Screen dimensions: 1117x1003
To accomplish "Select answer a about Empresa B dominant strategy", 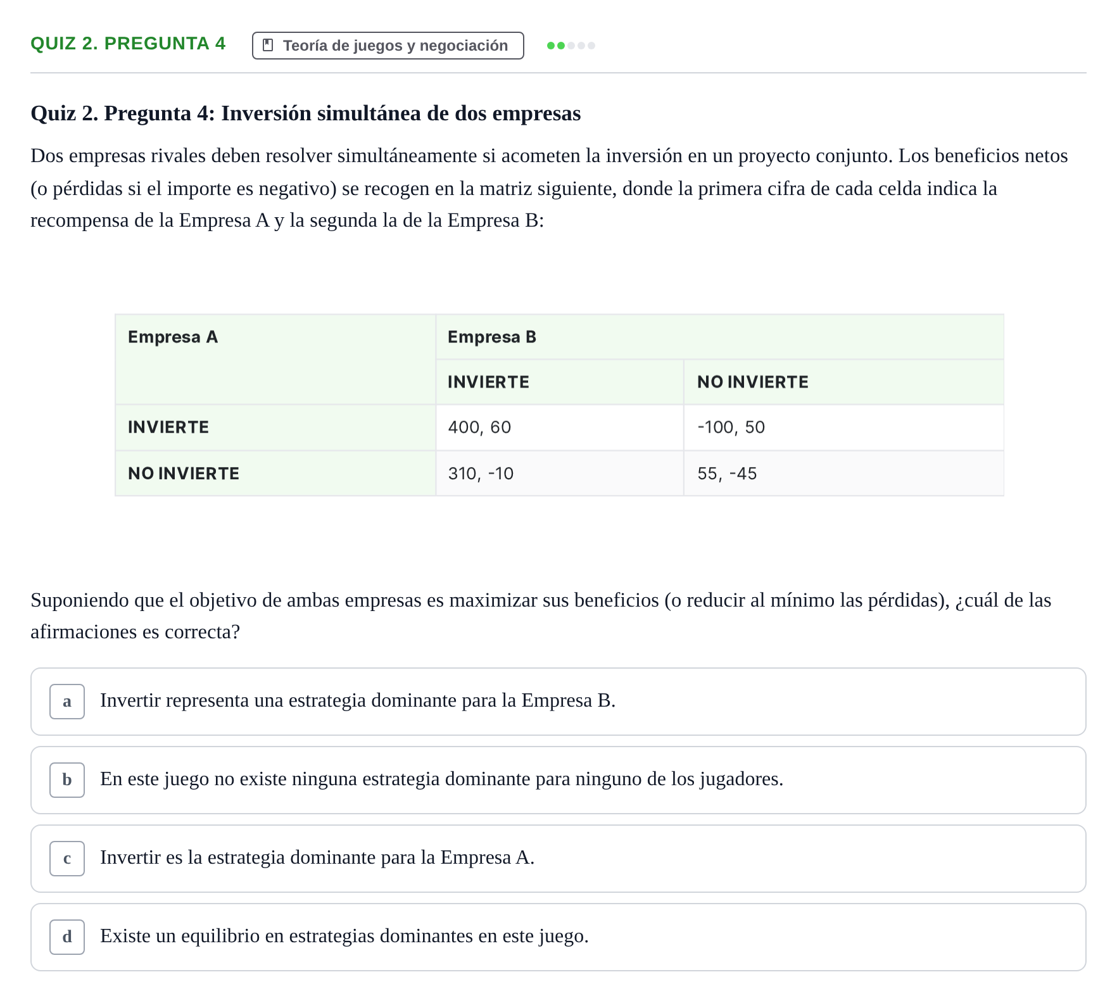I will click(558, 702).
